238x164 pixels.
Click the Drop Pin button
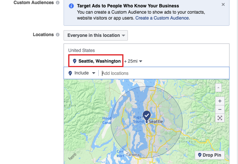210,155
